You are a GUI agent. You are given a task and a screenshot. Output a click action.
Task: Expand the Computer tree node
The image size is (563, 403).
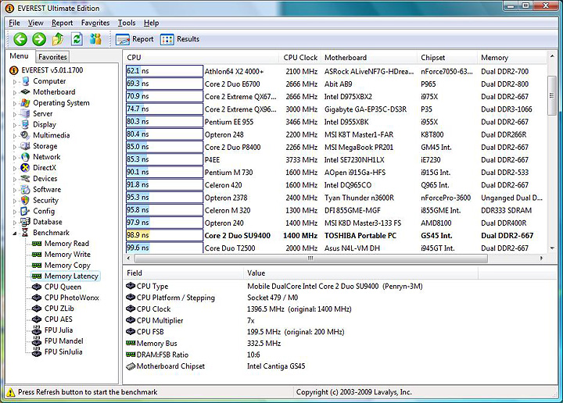click(15, 82)
